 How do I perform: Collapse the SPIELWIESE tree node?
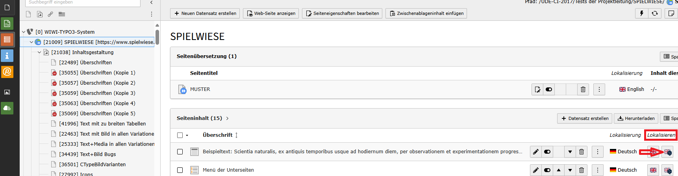point(31,42)
